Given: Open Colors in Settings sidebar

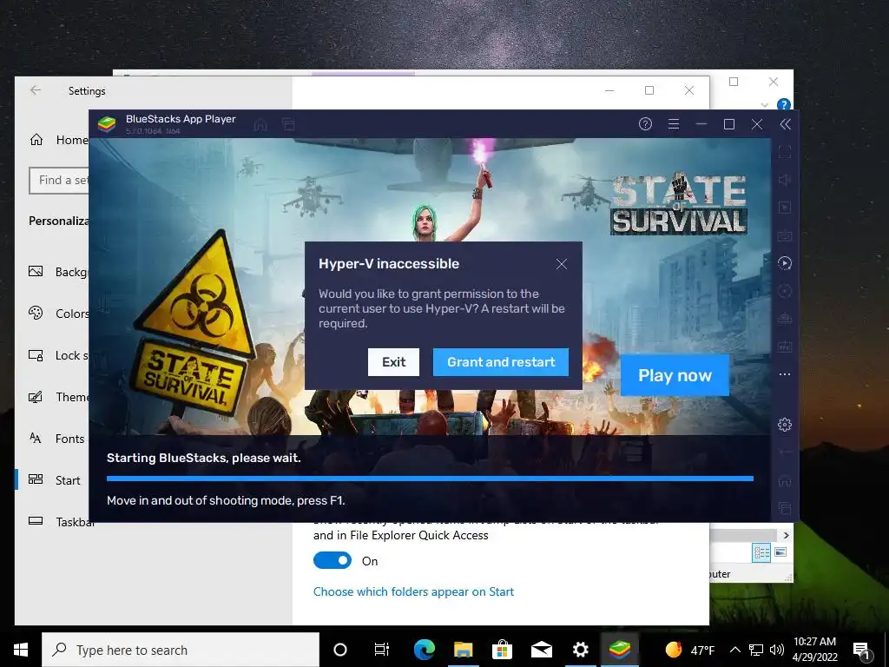Looking at the screenshot, I should pyautogui.click(x=59, y=313).
